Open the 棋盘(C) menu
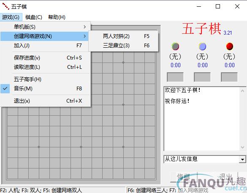Image resolution: width=247 pixels, height=193 pixels. coord(34,17)
